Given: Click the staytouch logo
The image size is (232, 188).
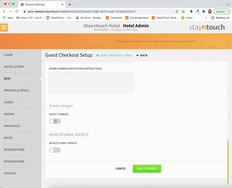Looking at the screenshot, I should click(x=207, y=27).
